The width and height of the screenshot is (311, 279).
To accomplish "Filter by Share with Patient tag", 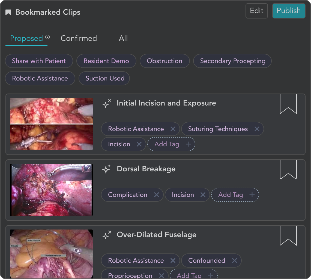I will pos(39,61).
